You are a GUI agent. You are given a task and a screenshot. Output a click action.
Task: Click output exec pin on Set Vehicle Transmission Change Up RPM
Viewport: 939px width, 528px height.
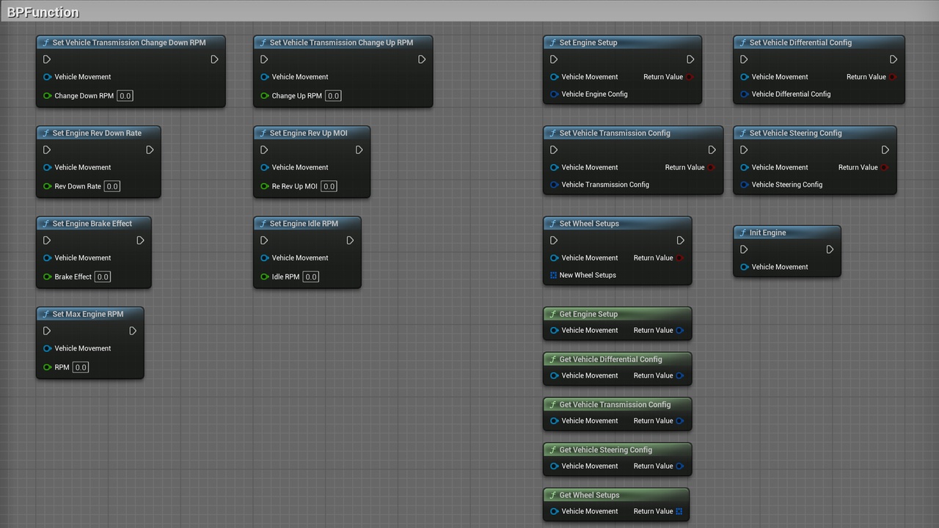(x=422, y=59)
